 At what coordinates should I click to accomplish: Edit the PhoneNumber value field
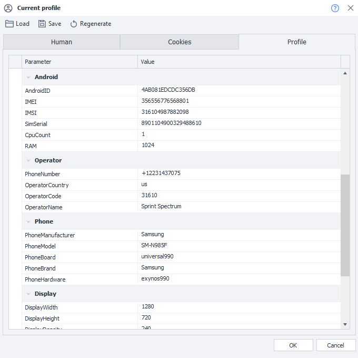pyautogui.click(x=239, y=173)
